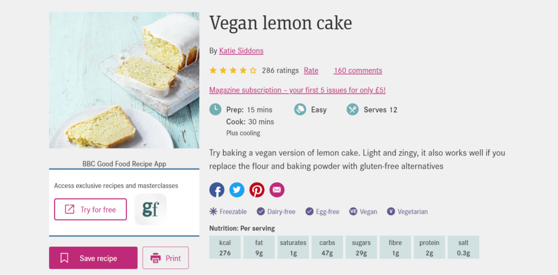Viewport: 558px width, 275px height.
Task: Click the Vegan VE badge icon
Action: tap(353, 211)
